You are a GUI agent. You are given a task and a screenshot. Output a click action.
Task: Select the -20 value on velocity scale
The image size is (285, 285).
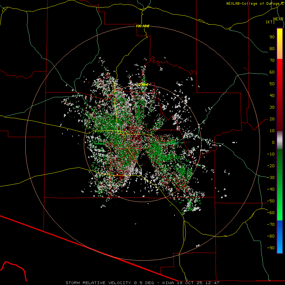click(x=271, y=166)
